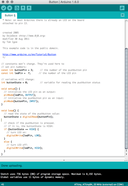128x186 pixels.
Task: Open a sketch with the up-arrow icon
Action: [23, 8]
